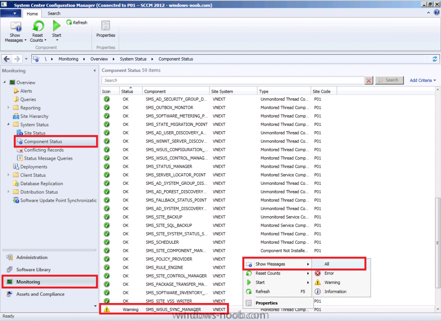Expand the Distribution Status tree node
441x321 pixels.
coord(8,191)
